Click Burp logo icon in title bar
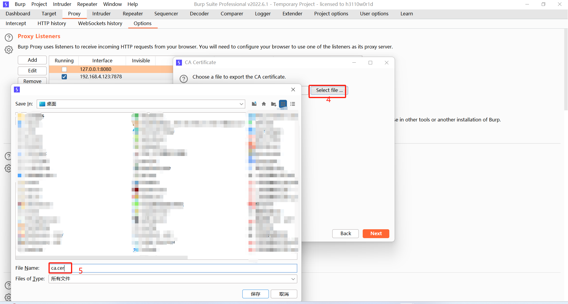The height and width of the screenshot is (304, 568). 6,4
